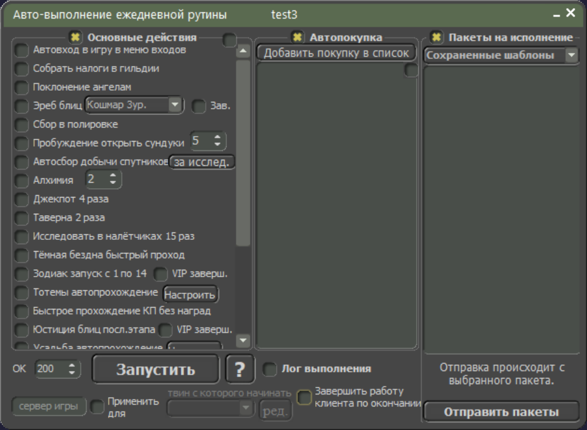Click the scroll-up arrow of actions list

[243, 50]
